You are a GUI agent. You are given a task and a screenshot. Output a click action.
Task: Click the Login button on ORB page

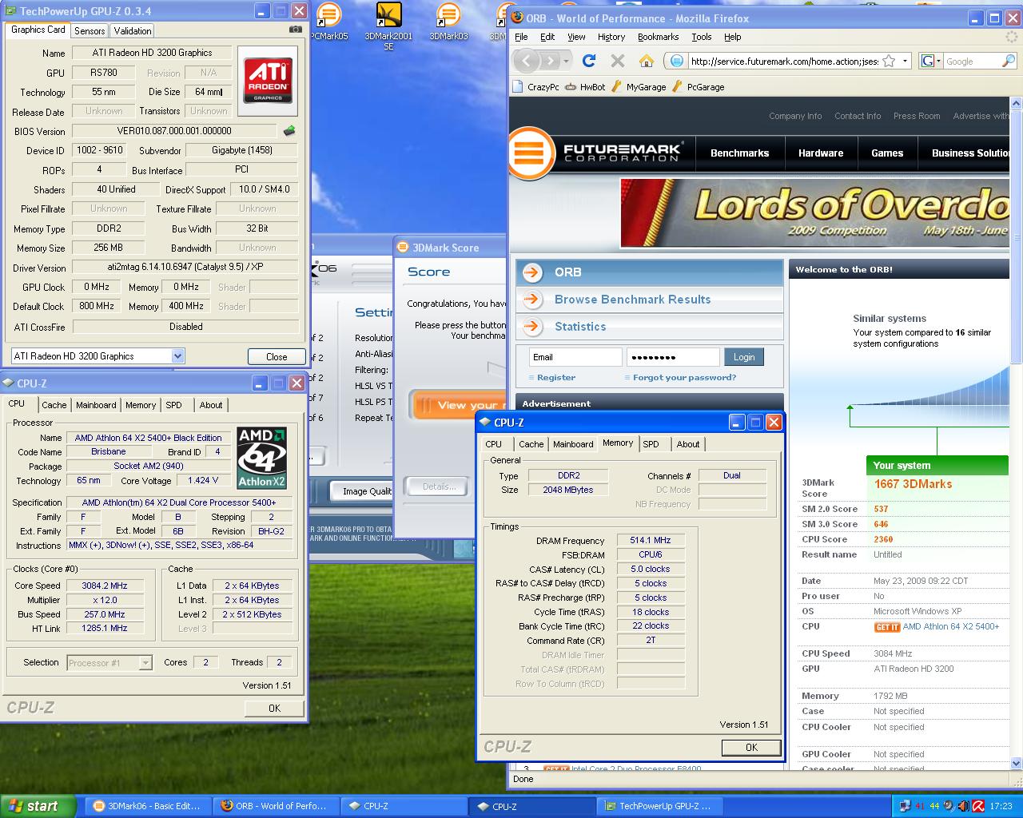744,357
